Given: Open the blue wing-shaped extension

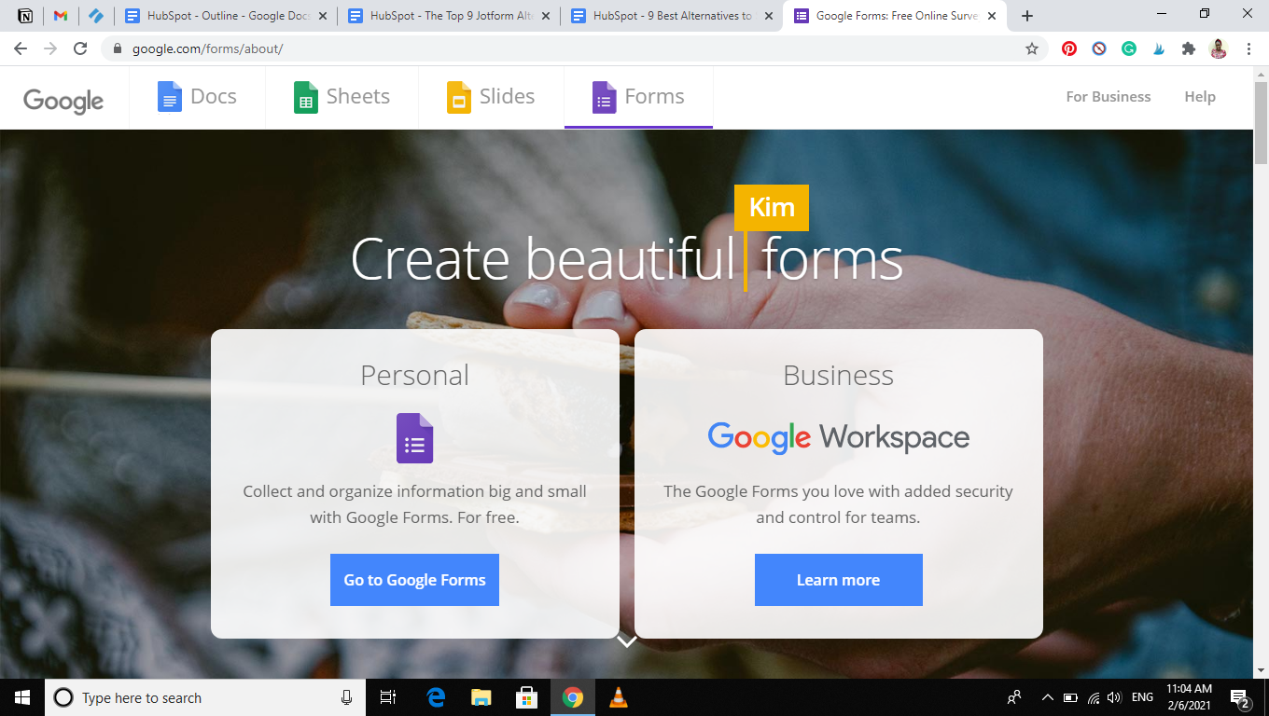Looking at the screenshot, I should (1159, 48).
